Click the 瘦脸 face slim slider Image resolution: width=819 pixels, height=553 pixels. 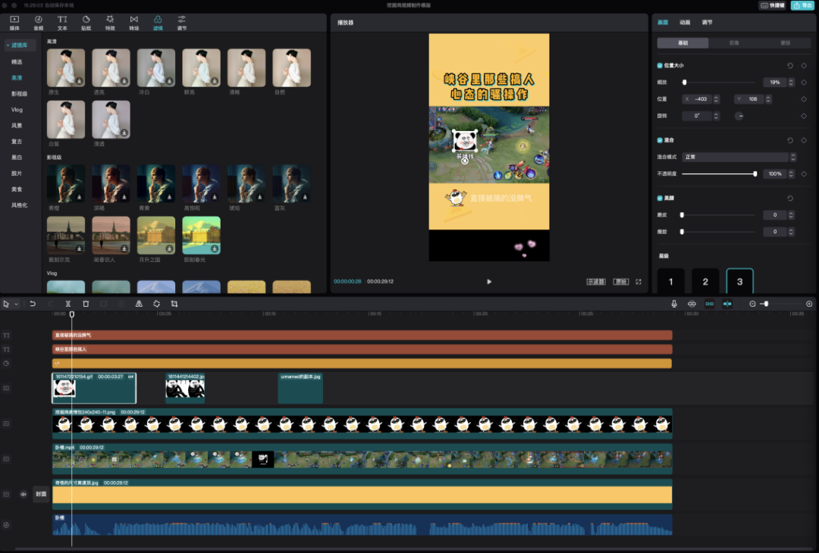719,232
